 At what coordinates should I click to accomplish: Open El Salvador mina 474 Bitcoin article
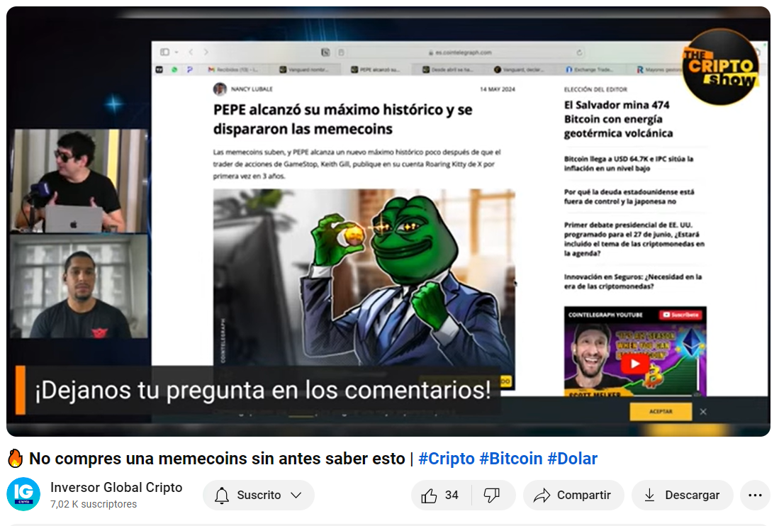[x=619, y=119]
